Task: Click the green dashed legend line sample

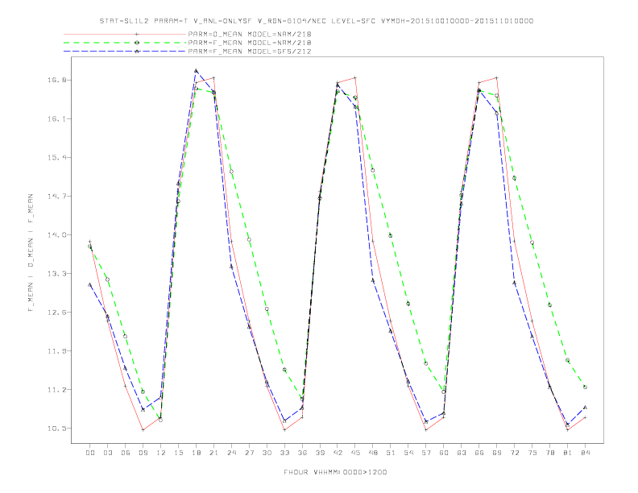Action: point(125,43)
